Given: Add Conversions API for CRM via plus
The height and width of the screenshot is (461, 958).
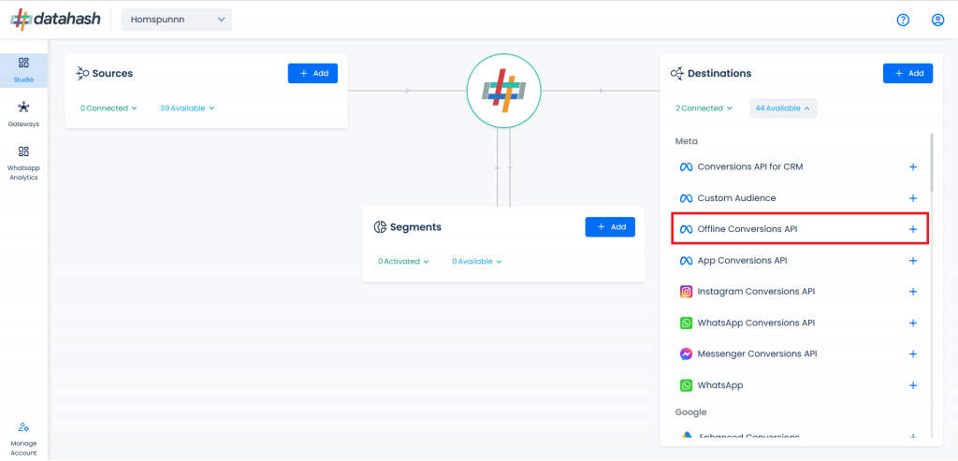Looking at the screenshot, I should tap(913, 166).
